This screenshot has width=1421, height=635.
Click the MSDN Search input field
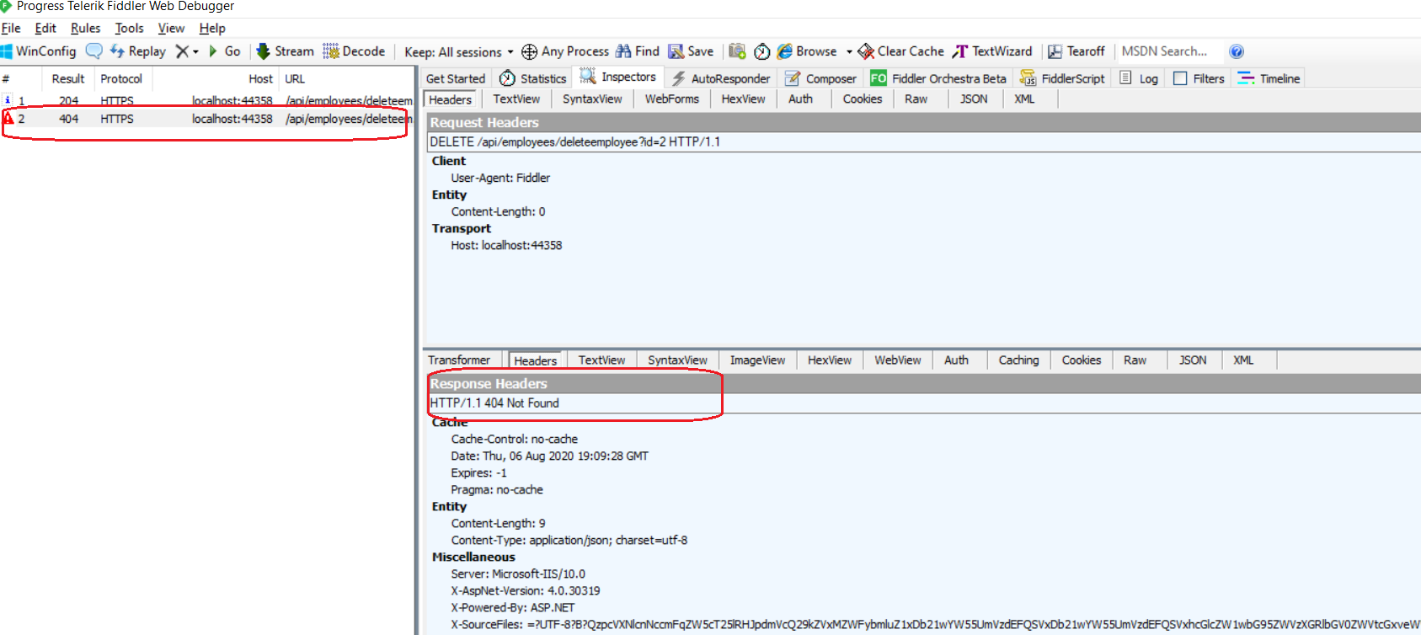pos(1169,51)
